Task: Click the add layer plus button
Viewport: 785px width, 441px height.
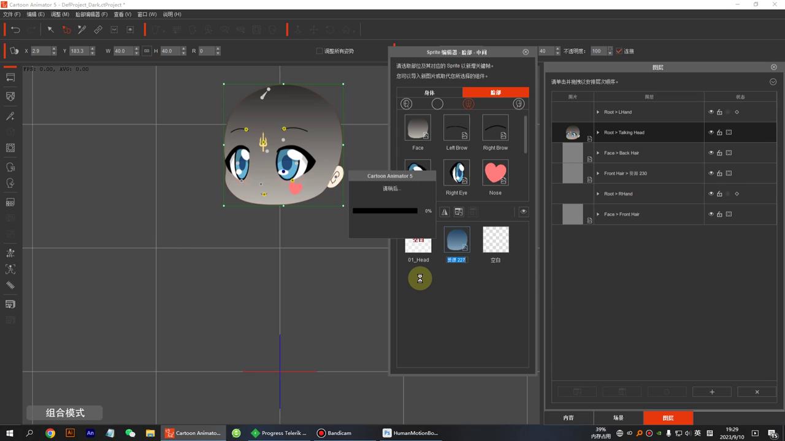Action: 711,392
